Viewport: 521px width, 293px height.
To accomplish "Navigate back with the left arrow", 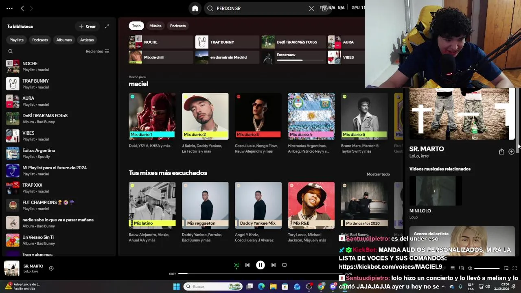I will tap(22, 8).
